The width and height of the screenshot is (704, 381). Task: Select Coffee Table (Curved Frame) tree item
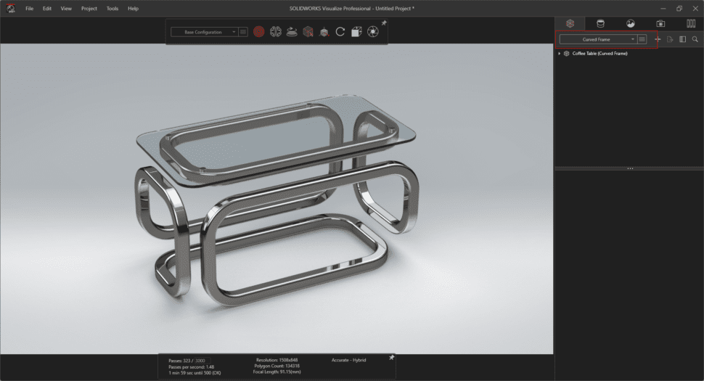(599, 54)
